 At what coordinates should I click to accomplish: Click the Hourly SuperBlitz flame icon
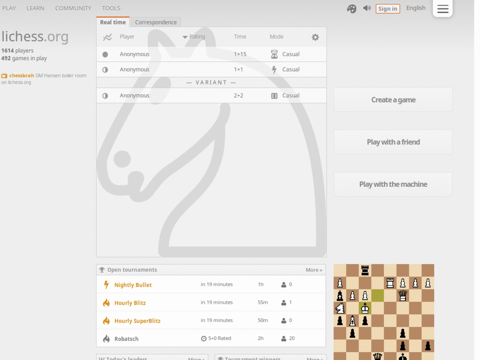coord(106,321)
